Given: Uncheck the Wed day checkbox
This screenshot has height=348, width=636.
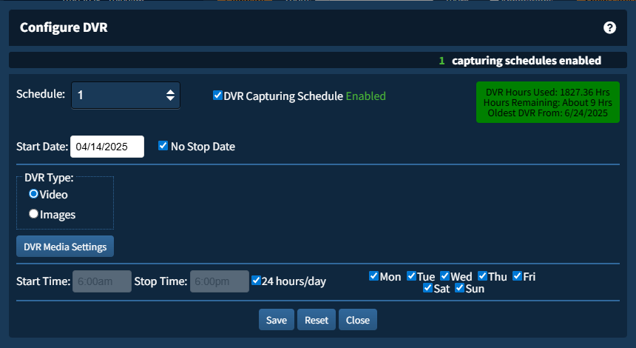Looking at the screenshot, I should click(444, 276).
